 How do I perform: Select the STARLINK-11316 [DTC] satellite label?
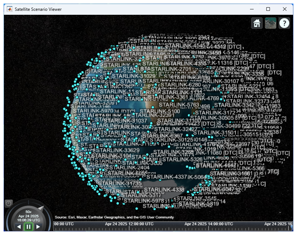pos(229,63)
